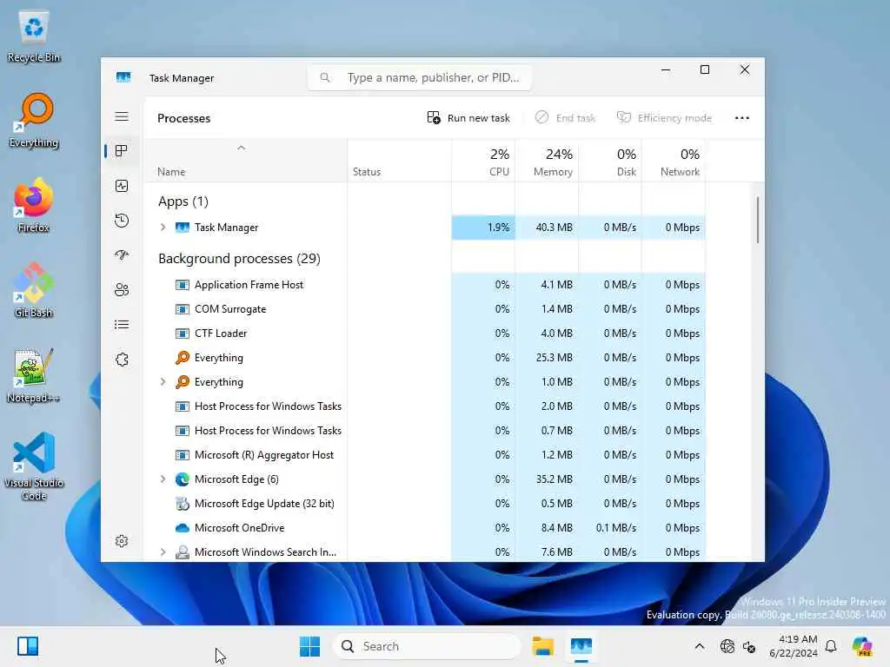Show hidden system tray icons
Screen dimensions: 890x667
(x=700, y=646)
